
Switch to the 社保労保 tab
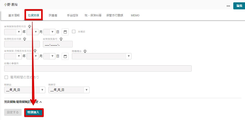(33, 15)
